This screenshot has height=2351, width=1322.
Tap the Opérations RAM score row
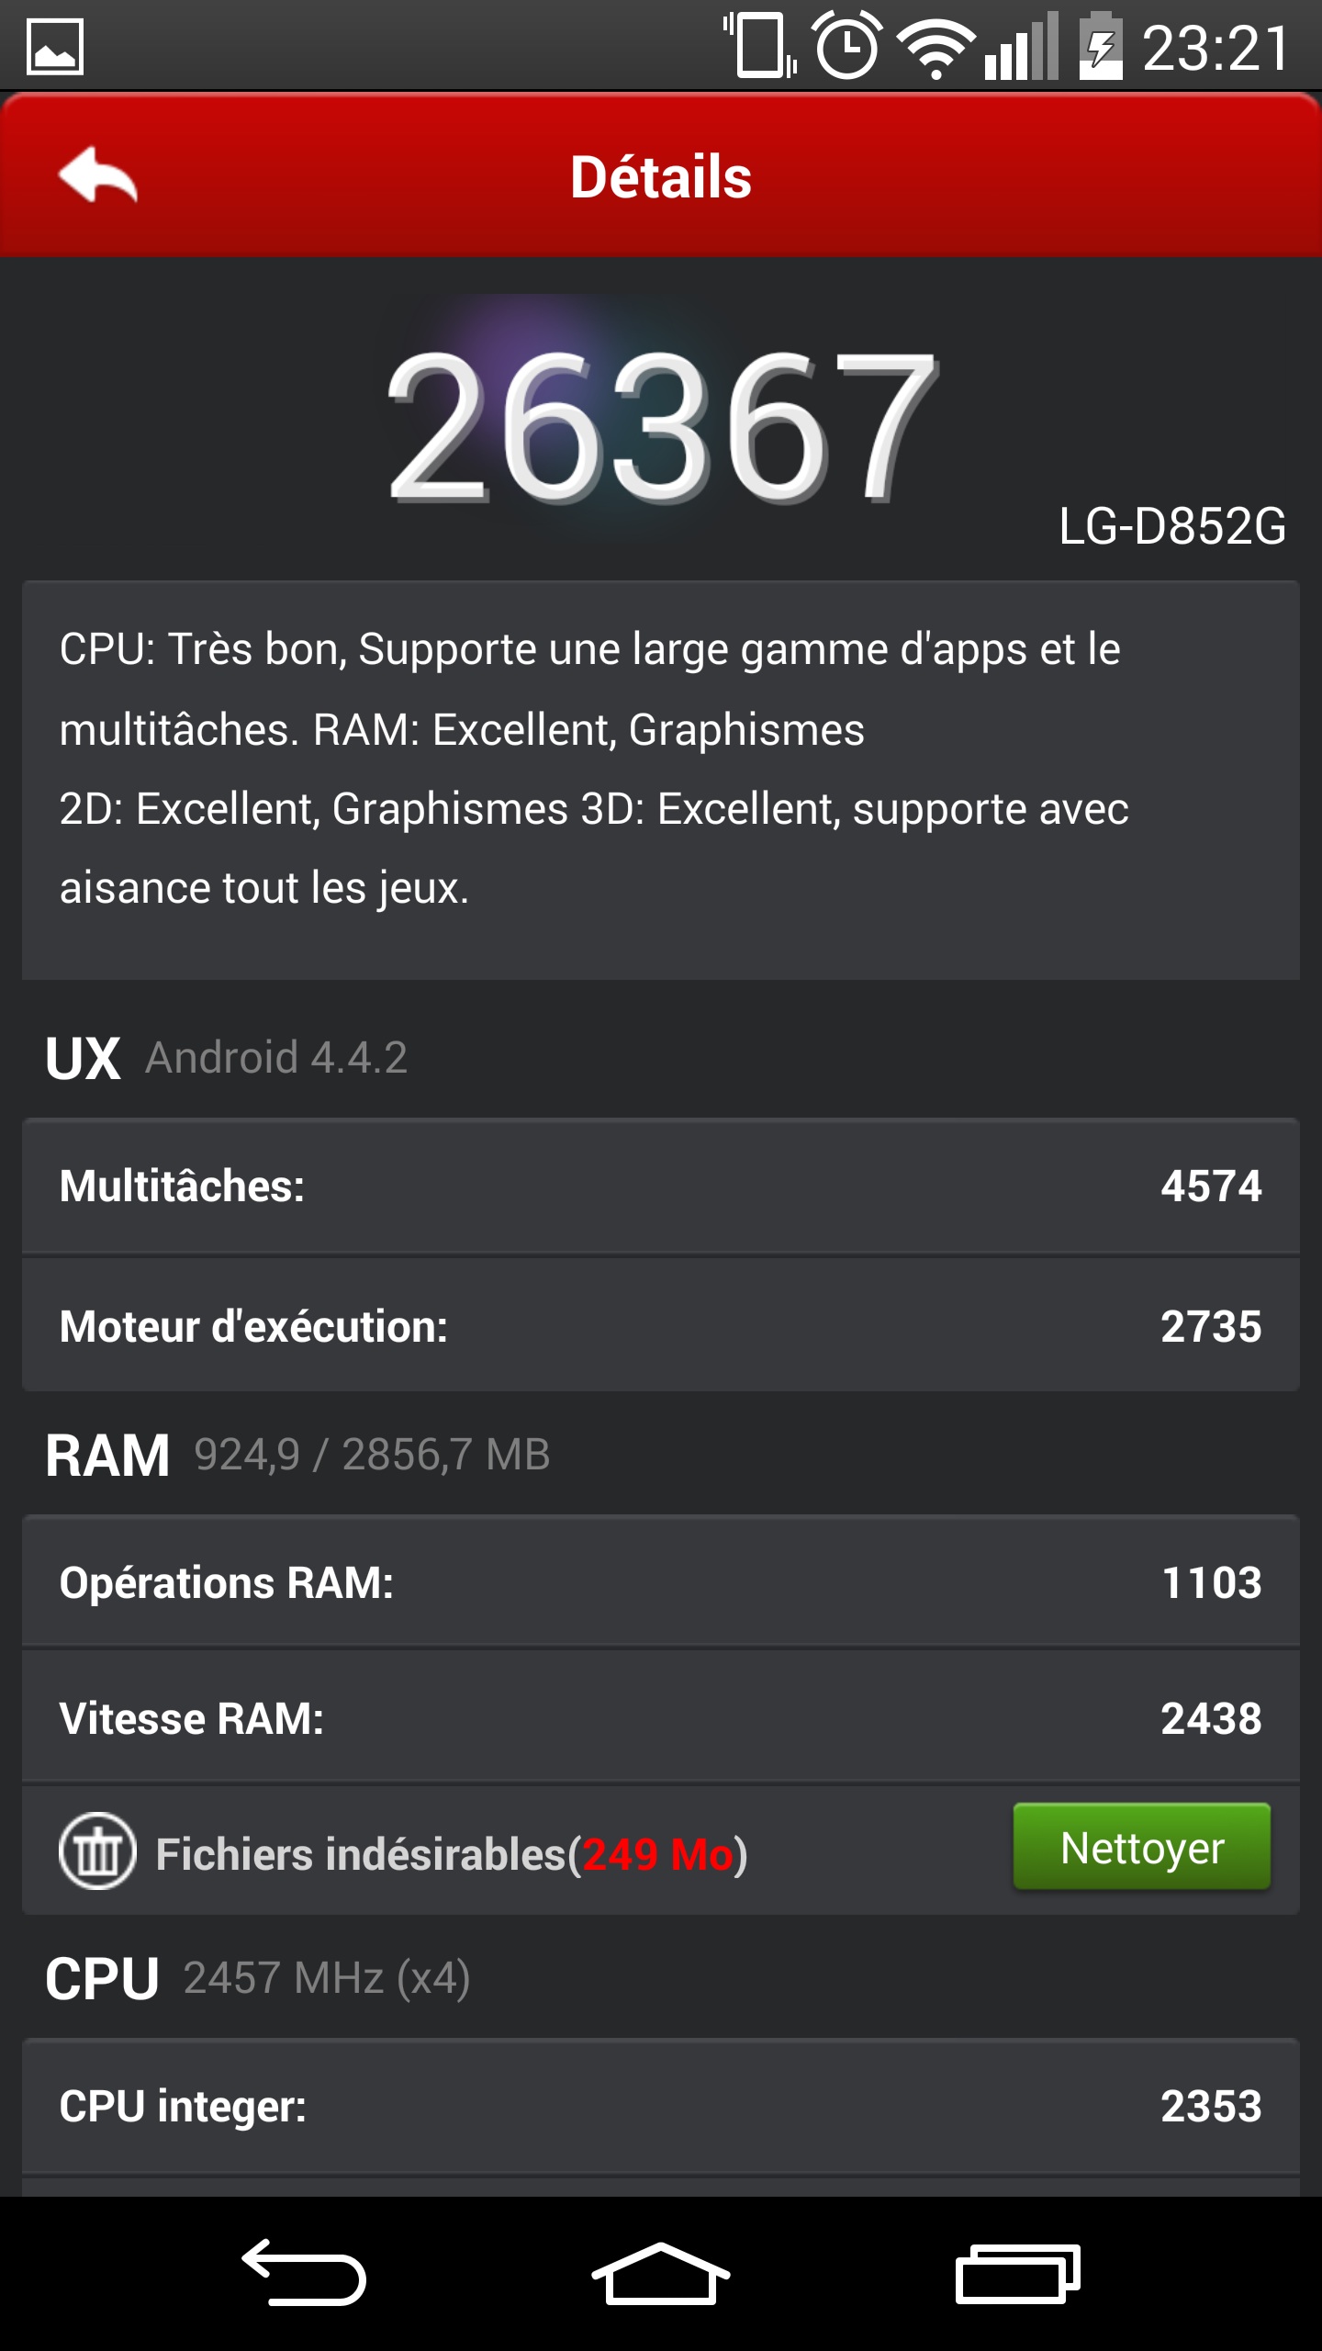click(x=661, y=1582)
